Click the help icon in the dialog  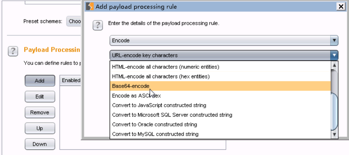98,25
